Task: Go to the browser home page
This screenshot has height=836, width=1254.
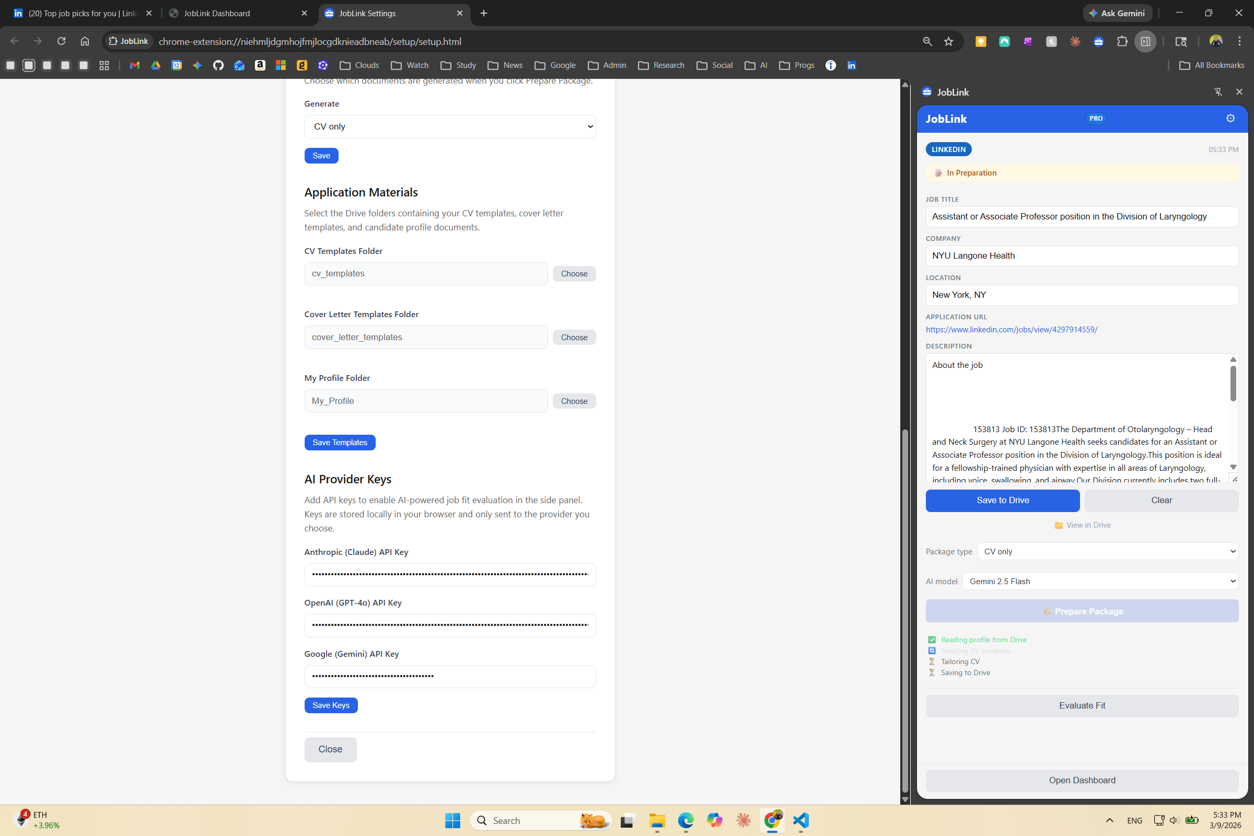Action: pyautogui.click(x=85, y=41)
